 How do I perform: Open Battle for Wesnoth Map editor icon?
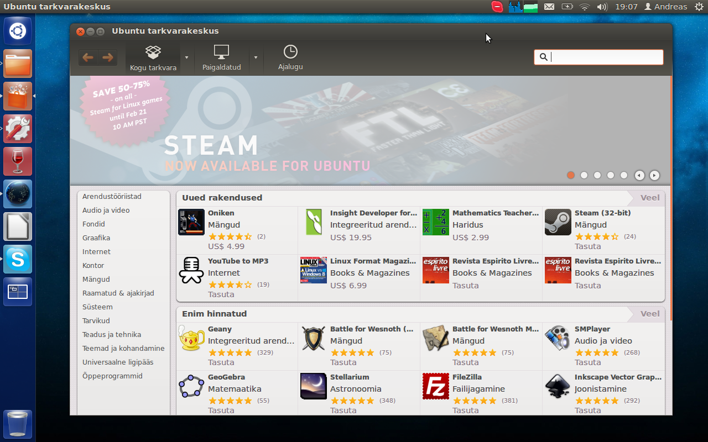tap(436, 338)
